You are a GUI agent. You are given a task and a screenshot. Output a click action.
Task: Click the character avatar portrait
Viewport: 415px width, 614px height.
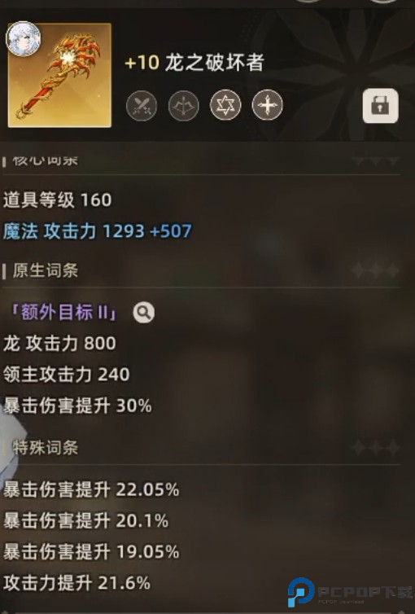pyautogui.click(x=23, y=39)
